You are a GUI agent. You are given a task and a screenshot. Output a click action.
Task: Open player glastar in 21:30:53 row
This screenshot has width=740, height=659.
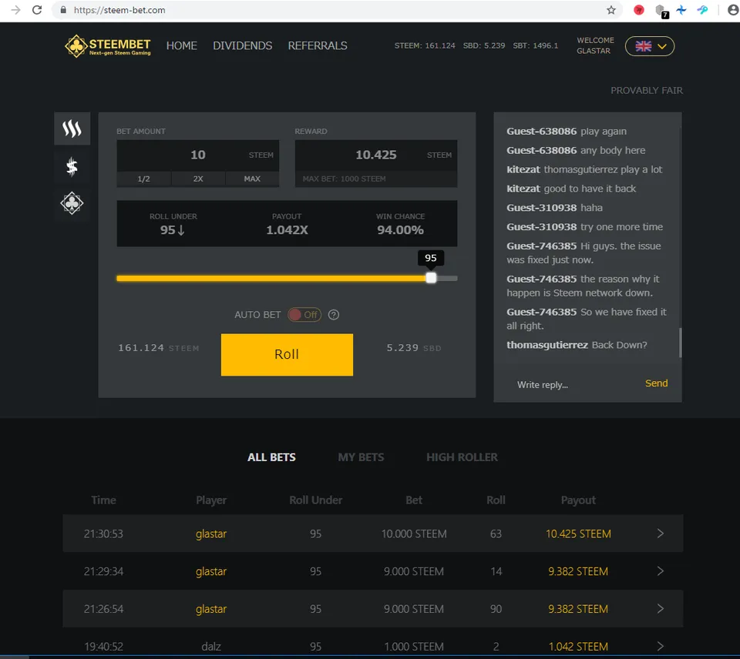tap(211, 534)
